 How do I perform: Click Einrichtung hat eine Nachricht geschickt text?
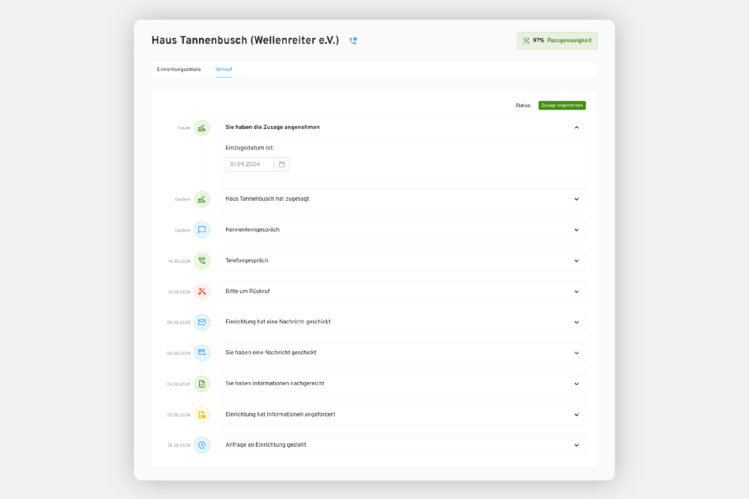coord(278,321)
